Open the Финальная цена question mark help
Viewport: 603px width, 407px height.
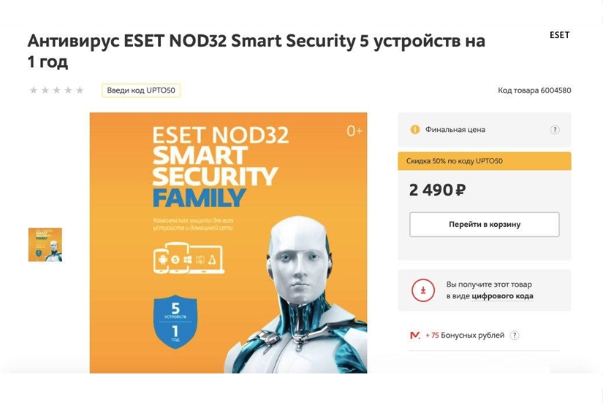(555, 130)
